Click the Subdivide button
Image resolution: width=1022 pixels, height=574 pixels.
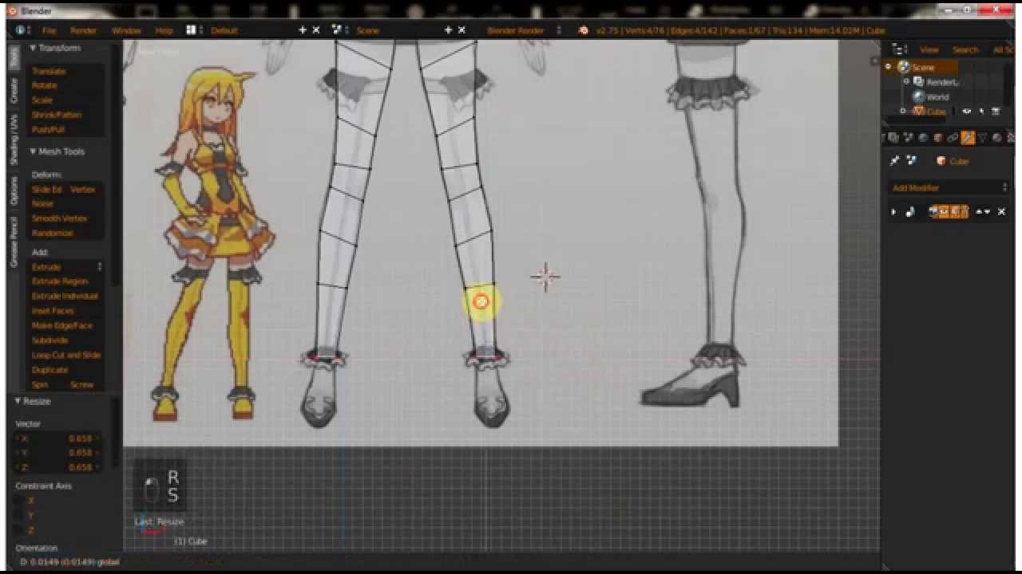[x=67, y=340]
